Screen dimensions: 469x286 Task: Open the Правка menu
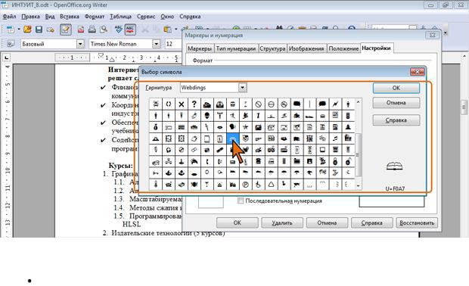pyautogui.click(x=30, y=17)
